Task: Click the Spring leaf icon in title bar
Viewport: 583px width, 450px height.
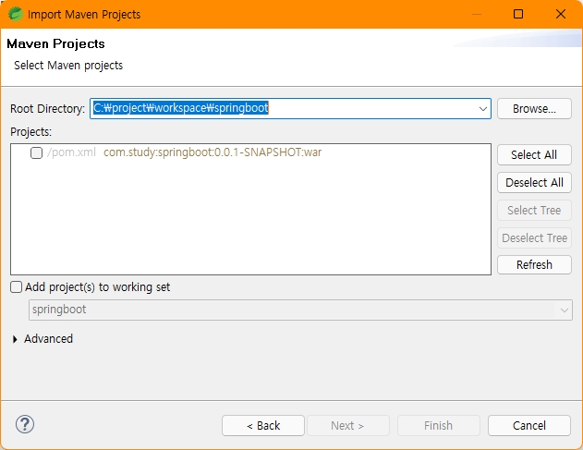Action: [x=15, y=14]
